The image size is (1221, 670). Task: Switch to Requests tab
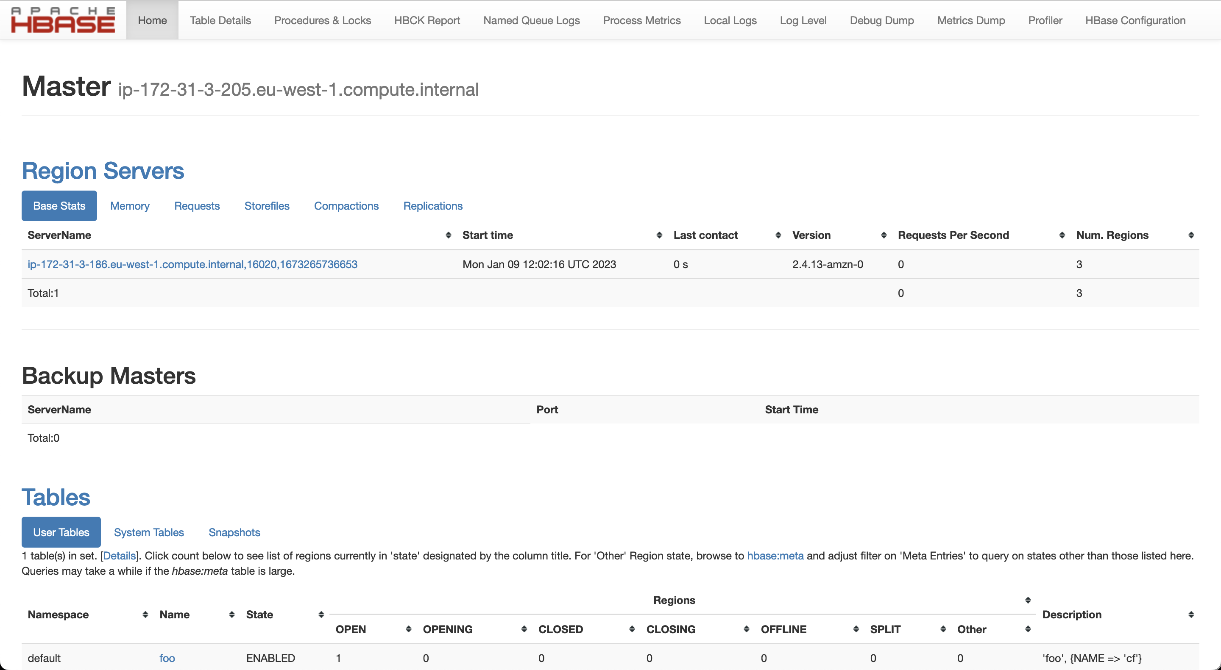tap(197, 206)
